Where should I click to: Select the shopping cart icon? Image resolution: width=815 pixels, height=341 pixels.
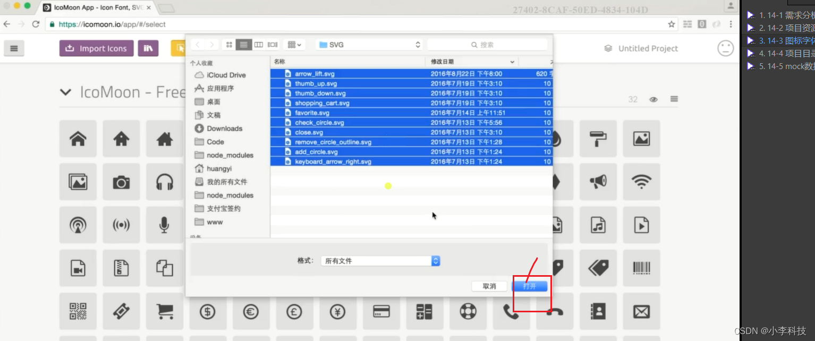165,311
